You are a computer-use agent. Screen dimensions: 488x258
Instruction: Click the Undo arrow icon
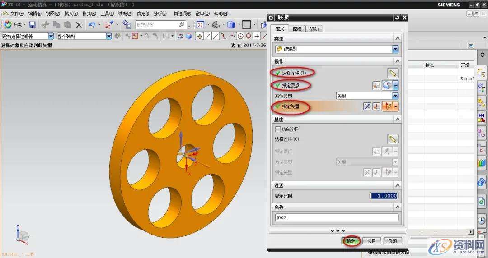tap(92, 24)
